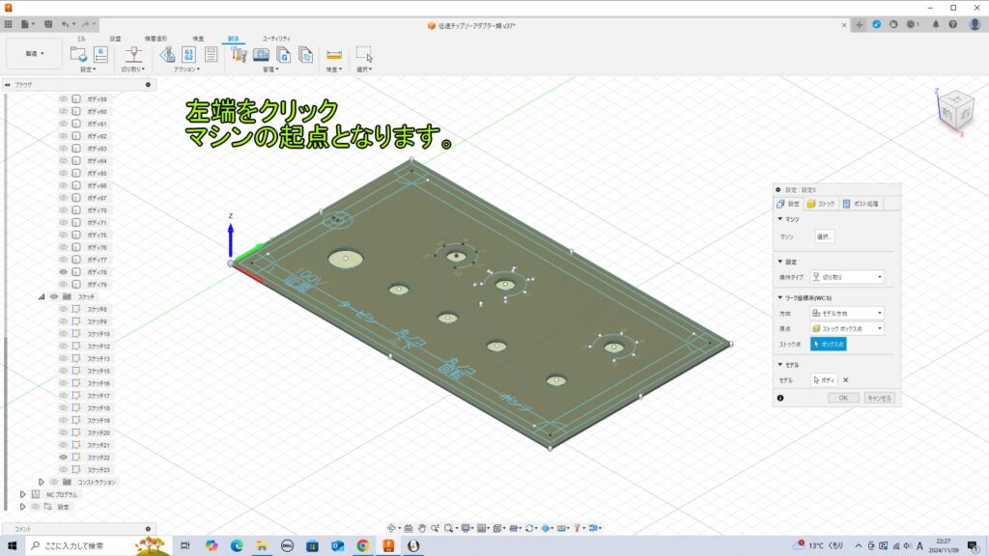
Task: Open the notifications bell icon
Action: (936, 24)
